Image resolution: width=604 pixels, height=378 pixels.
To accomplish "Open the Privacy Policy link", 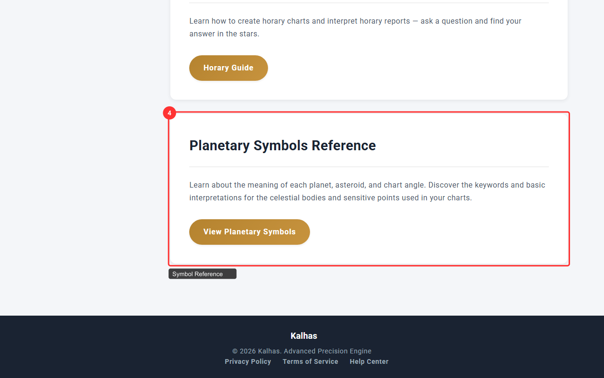I will (248, 361).
